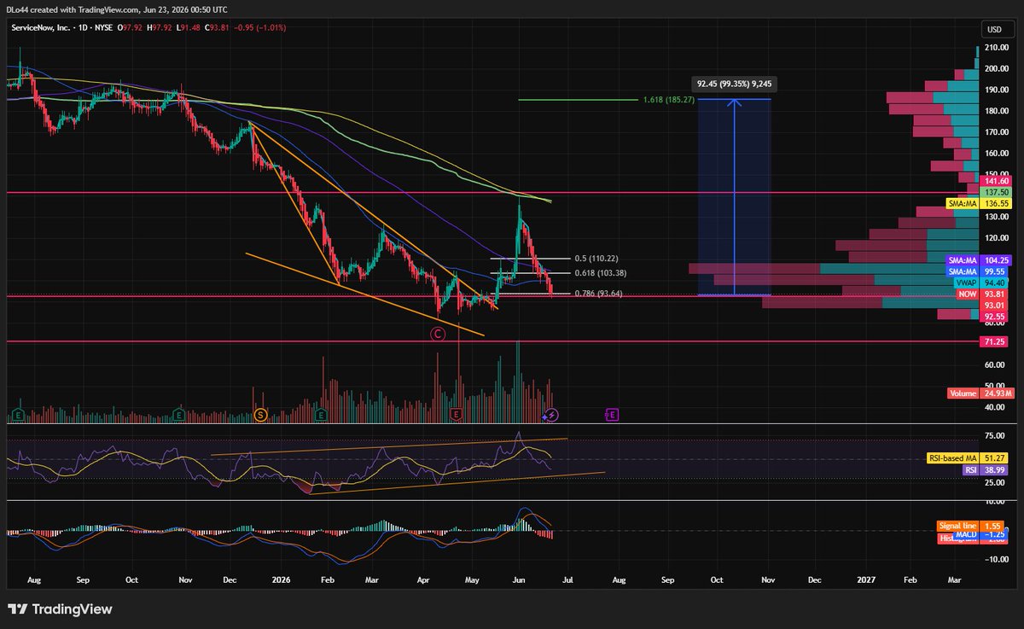Click the 75.00 RSI scale label
1024x629 pixels.
(995, 434)
